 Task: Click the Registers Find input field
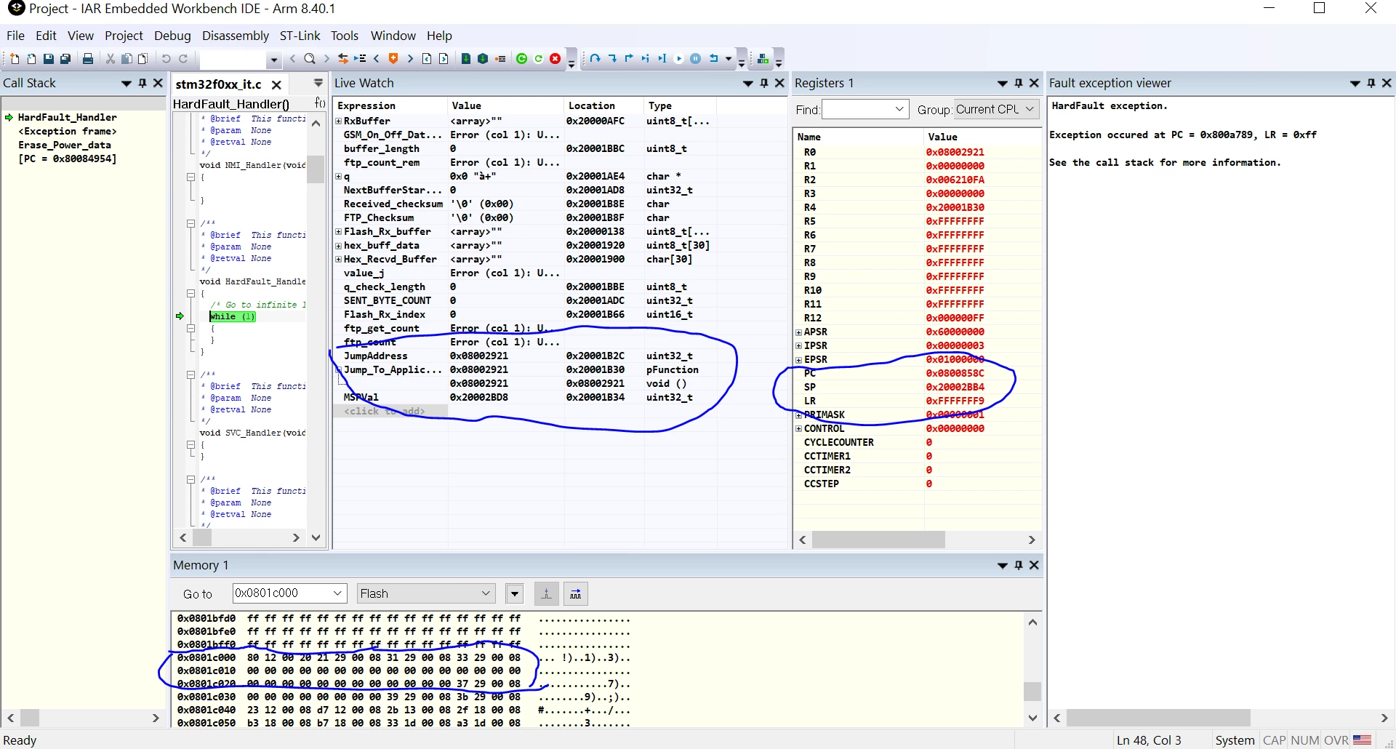coord(865,109)
